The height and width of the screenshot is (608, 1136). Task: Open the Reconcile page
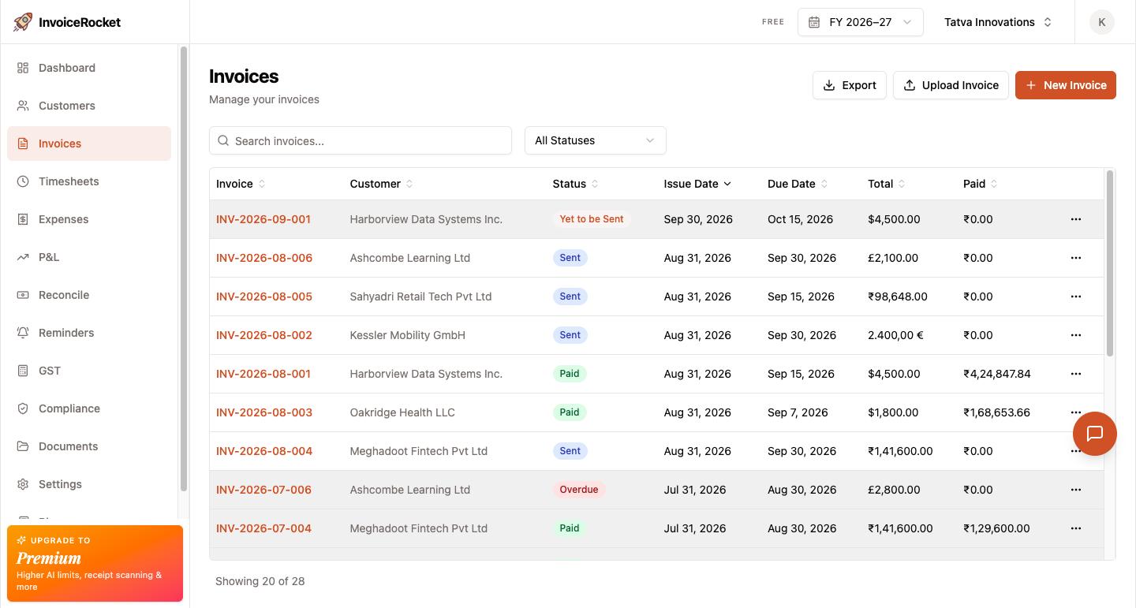[x=89, y=295]
